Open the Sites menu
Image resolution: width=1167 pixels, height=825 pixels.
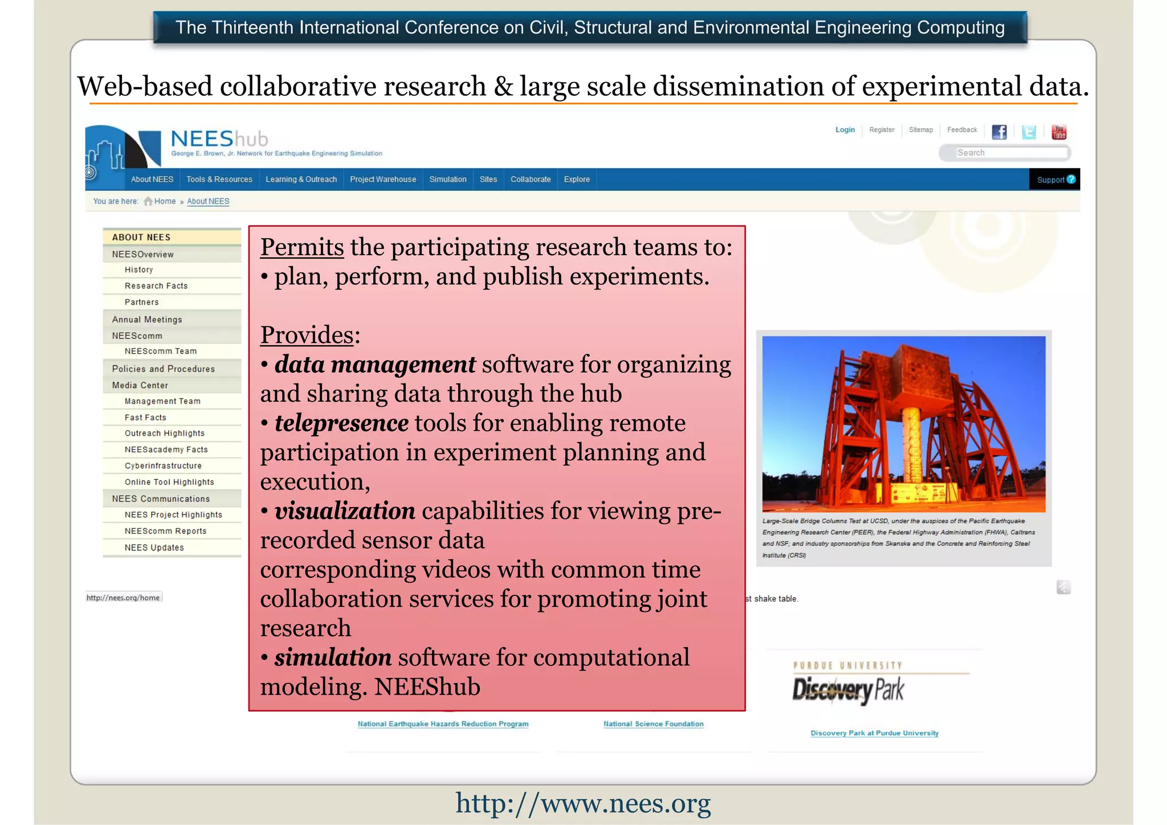point(488,179)
